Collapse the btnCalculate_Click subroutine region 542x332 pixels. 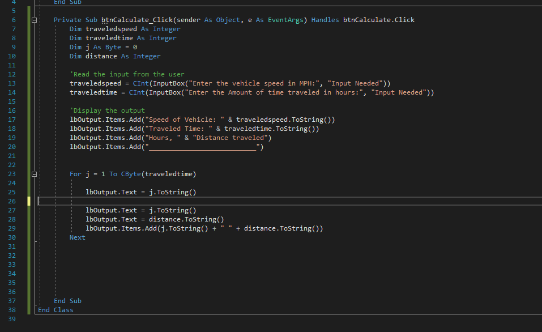[34, 19]
